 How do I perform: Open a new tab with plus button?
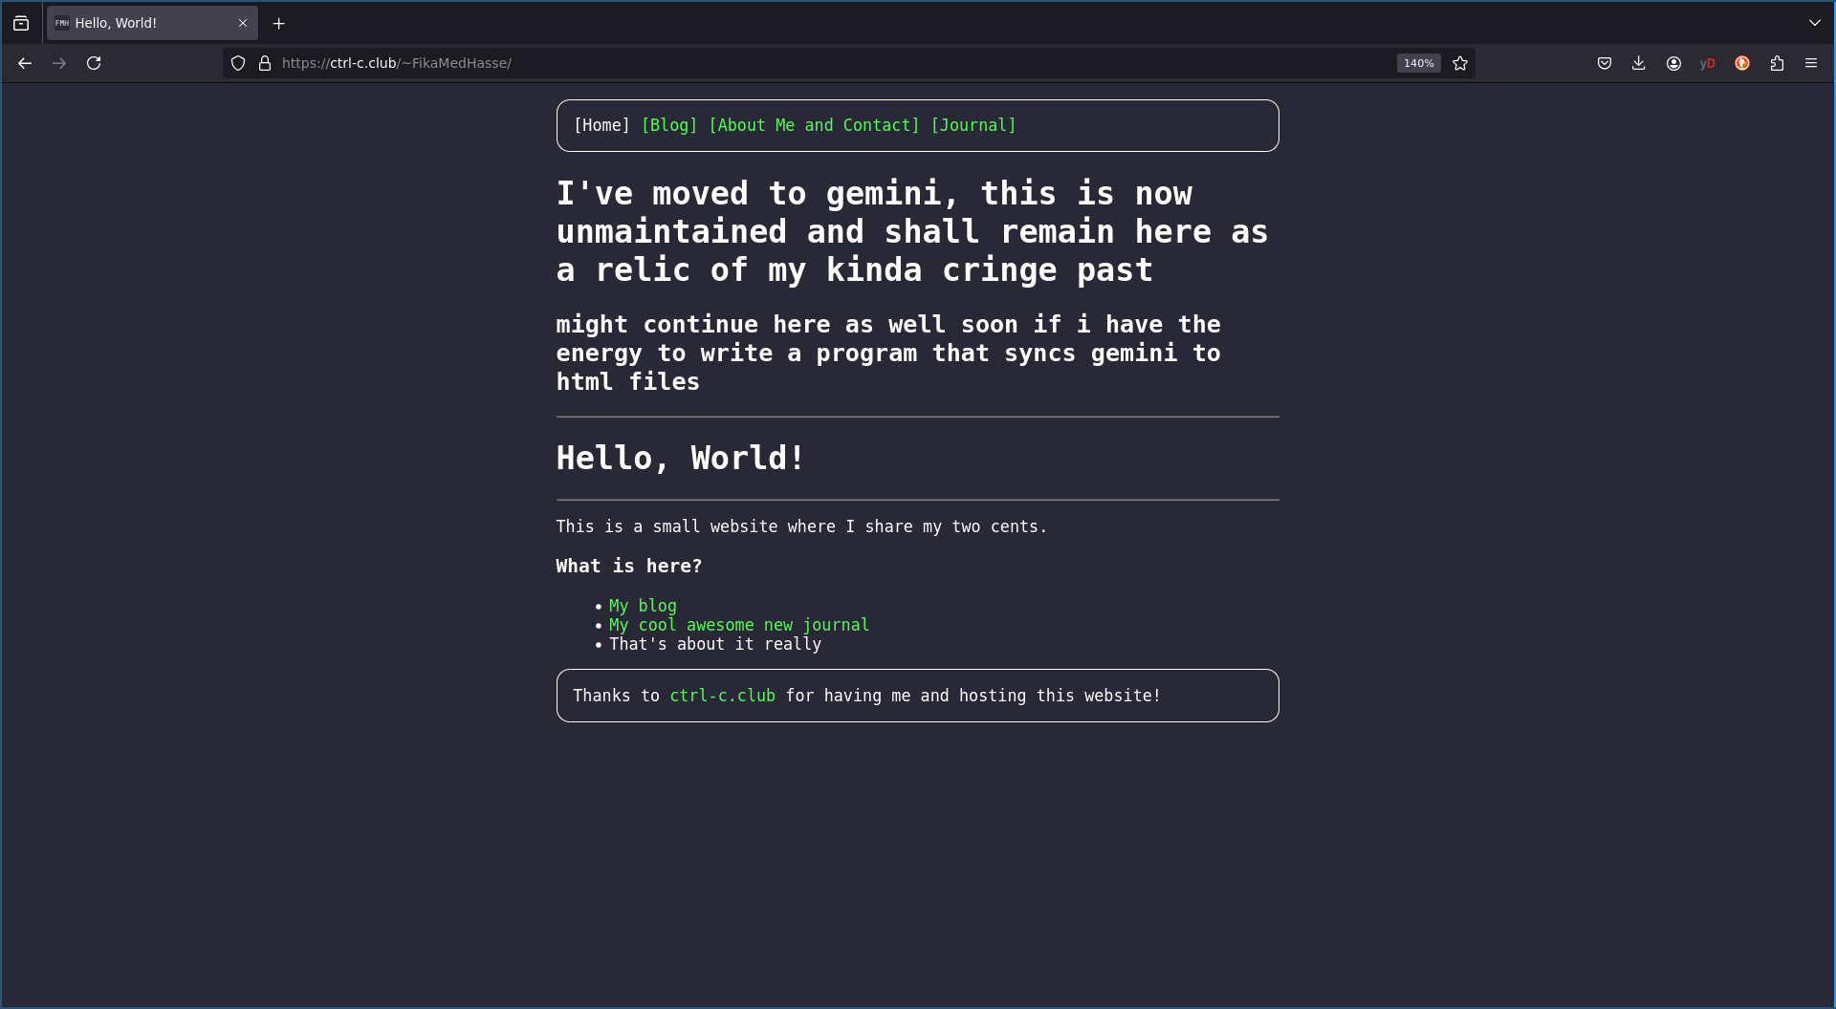(279, 24)
